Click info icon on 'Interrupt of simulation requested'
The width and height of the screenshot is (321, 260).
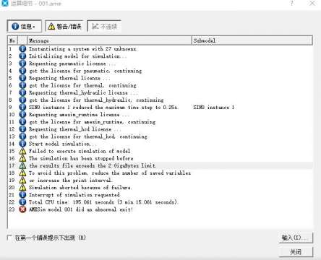pos(22,195)
